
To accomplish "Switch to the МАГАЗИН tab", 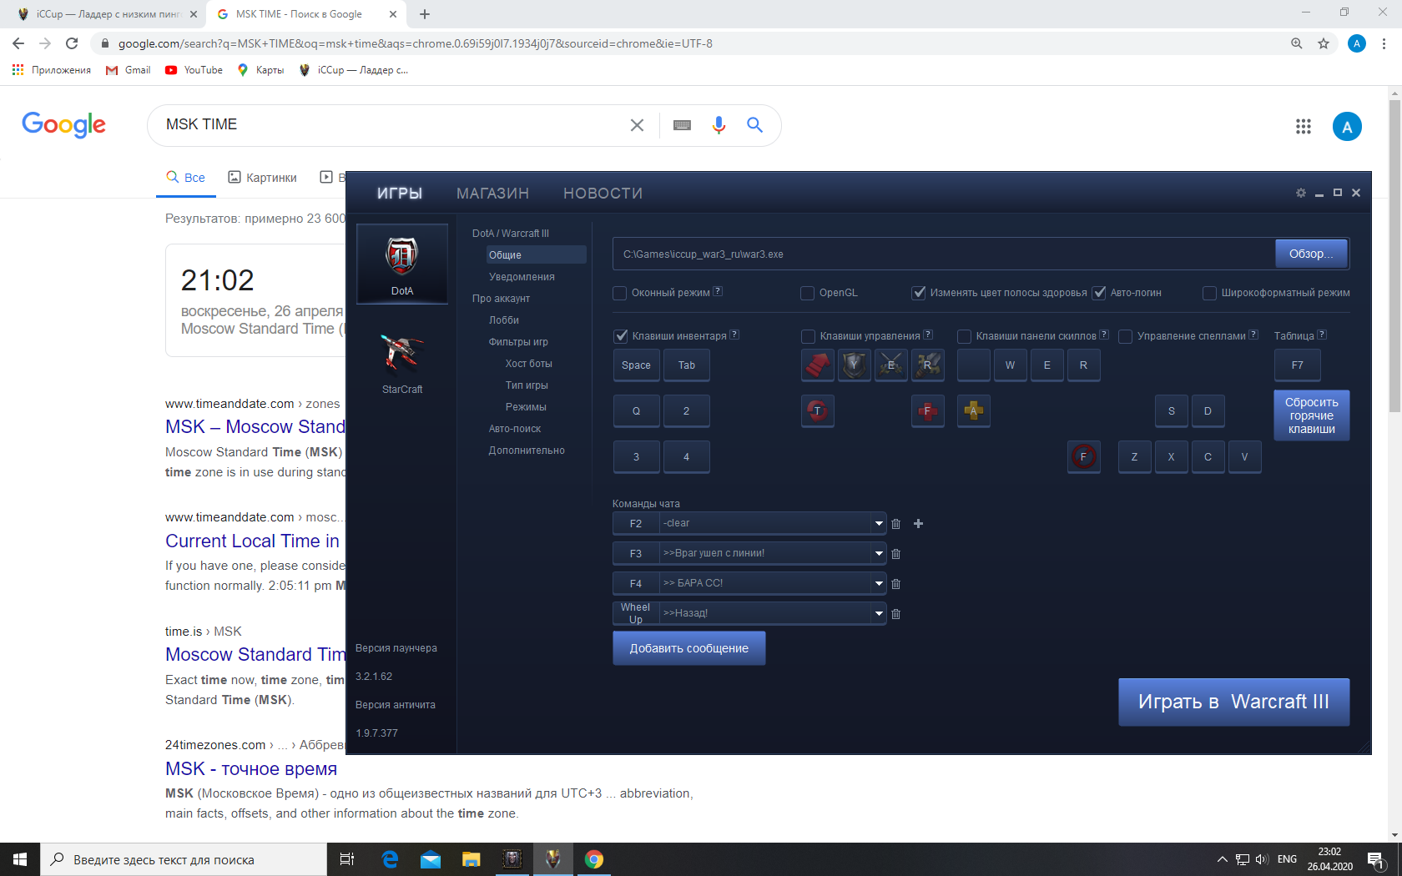I will coord(492,194).
